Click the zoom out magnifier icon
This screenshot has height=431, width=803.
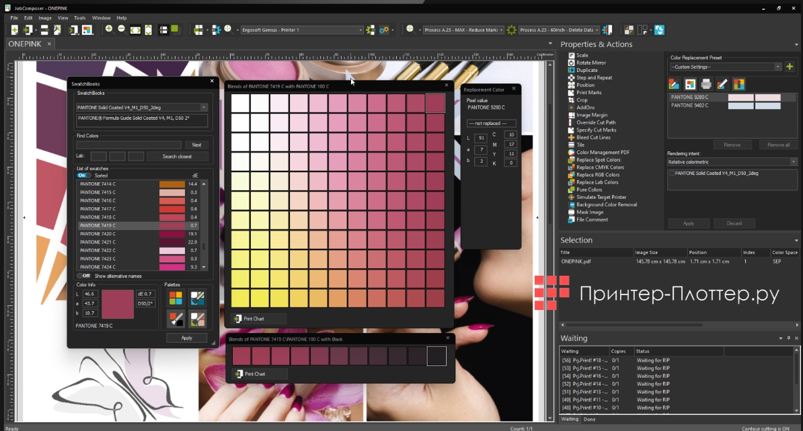coord(121,30)
